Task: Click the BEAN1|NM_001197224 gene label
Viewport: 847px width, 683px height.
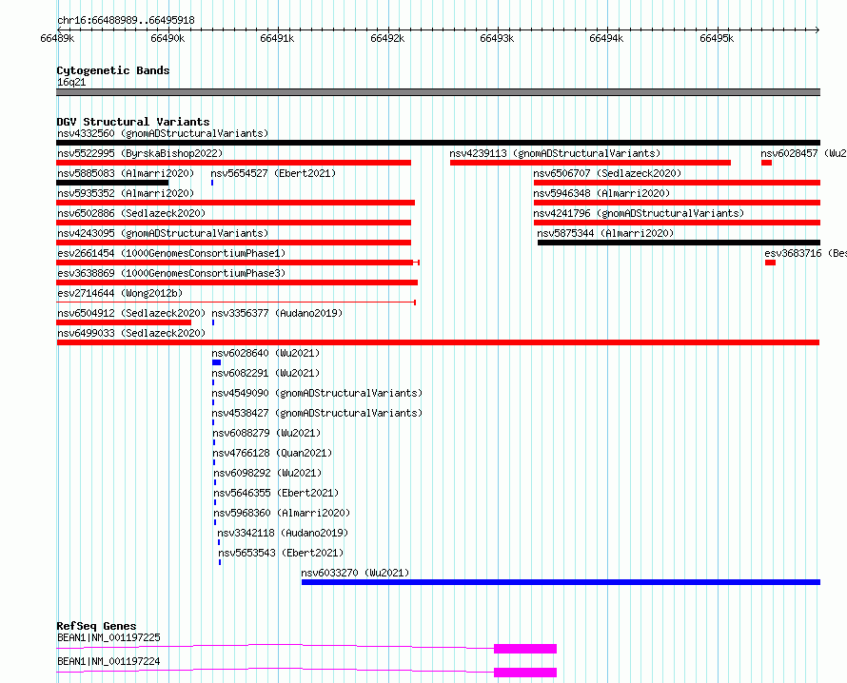Action: (108, 661)
